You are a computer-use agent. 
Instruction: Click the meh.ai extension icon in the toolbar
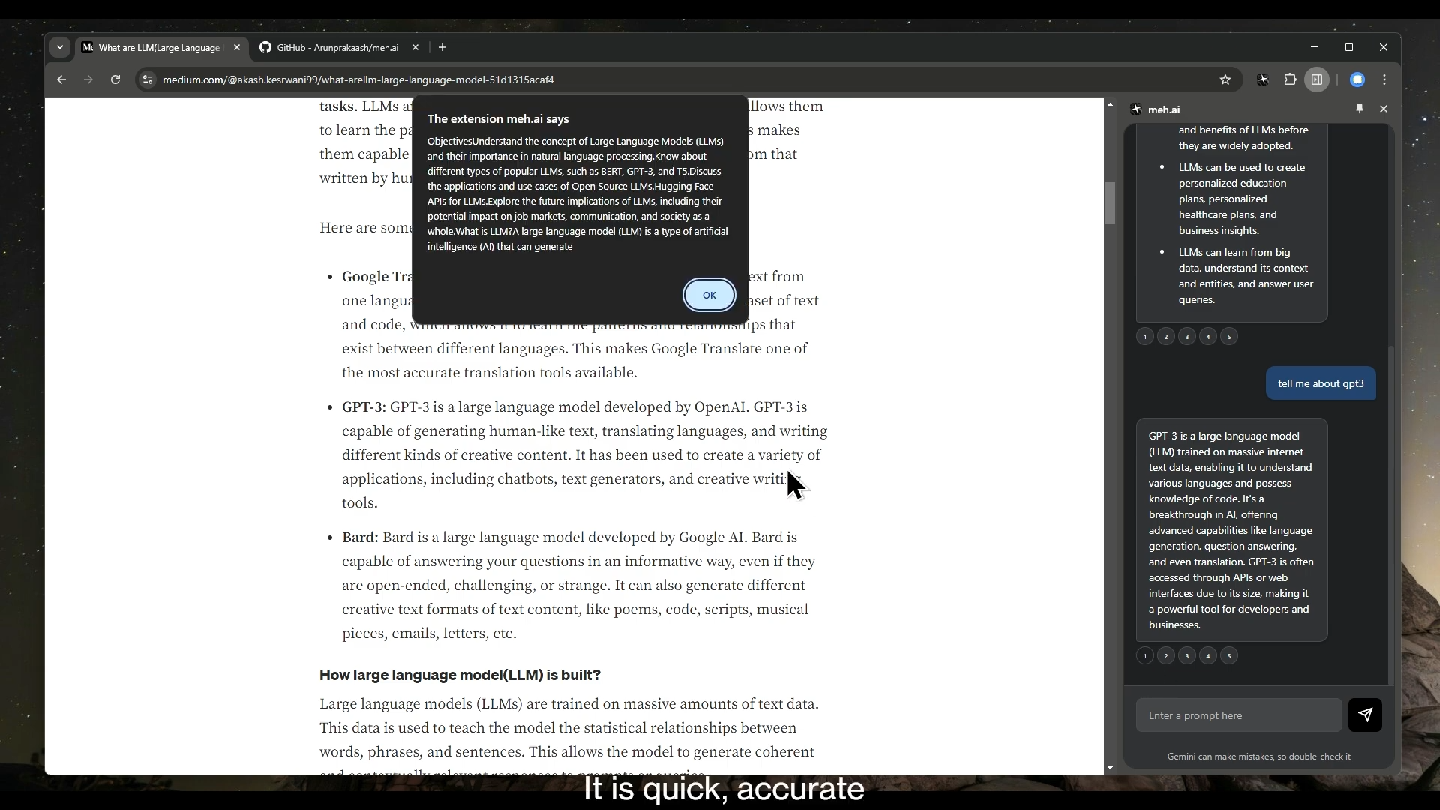click(1263, 79)
